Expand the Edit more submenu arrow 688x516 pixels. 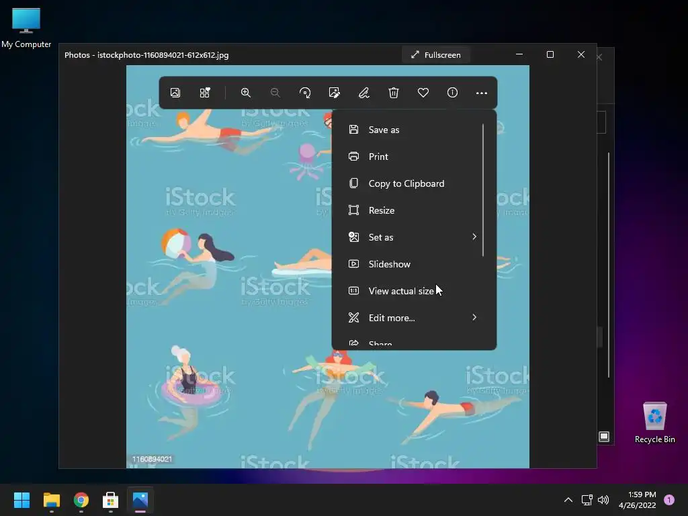pos(474,317)
